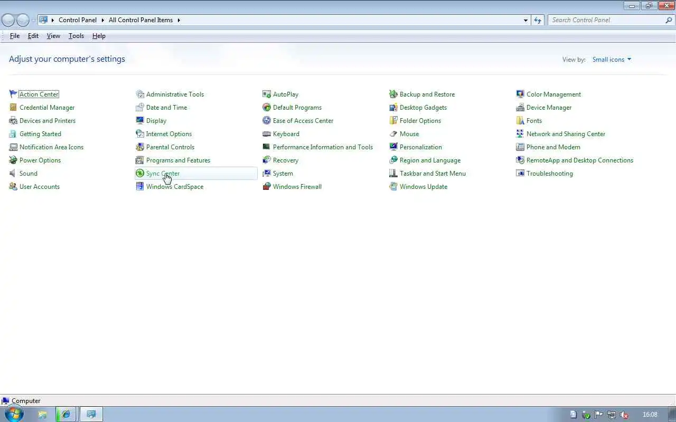
Task: Open the Folder Options link
Action: [420, 121]
